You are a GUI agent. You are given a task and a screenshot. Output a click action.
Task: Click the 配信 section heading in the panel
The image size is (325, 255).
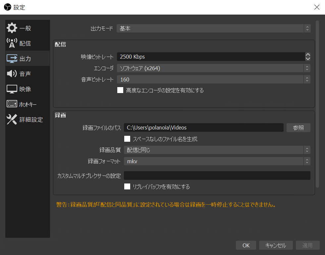point(60,44)
